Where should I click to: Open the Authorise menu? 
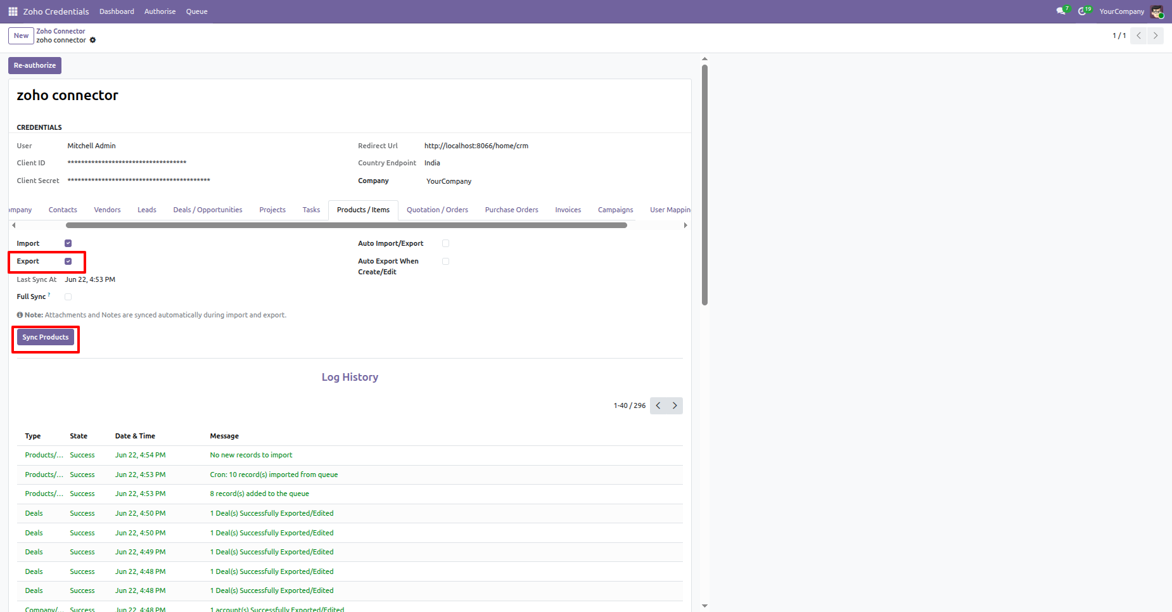(x=160, y=11)
